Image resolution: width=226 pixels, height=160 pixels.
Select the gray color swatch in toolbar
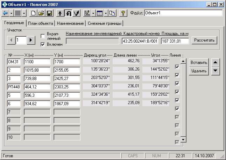(x=18, y=13)
